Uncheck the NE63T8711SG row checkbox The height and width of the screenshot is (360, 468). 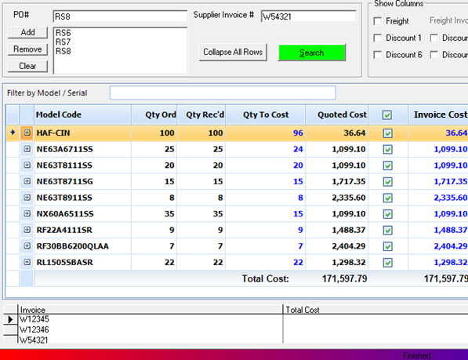click(x=388, y=181)
